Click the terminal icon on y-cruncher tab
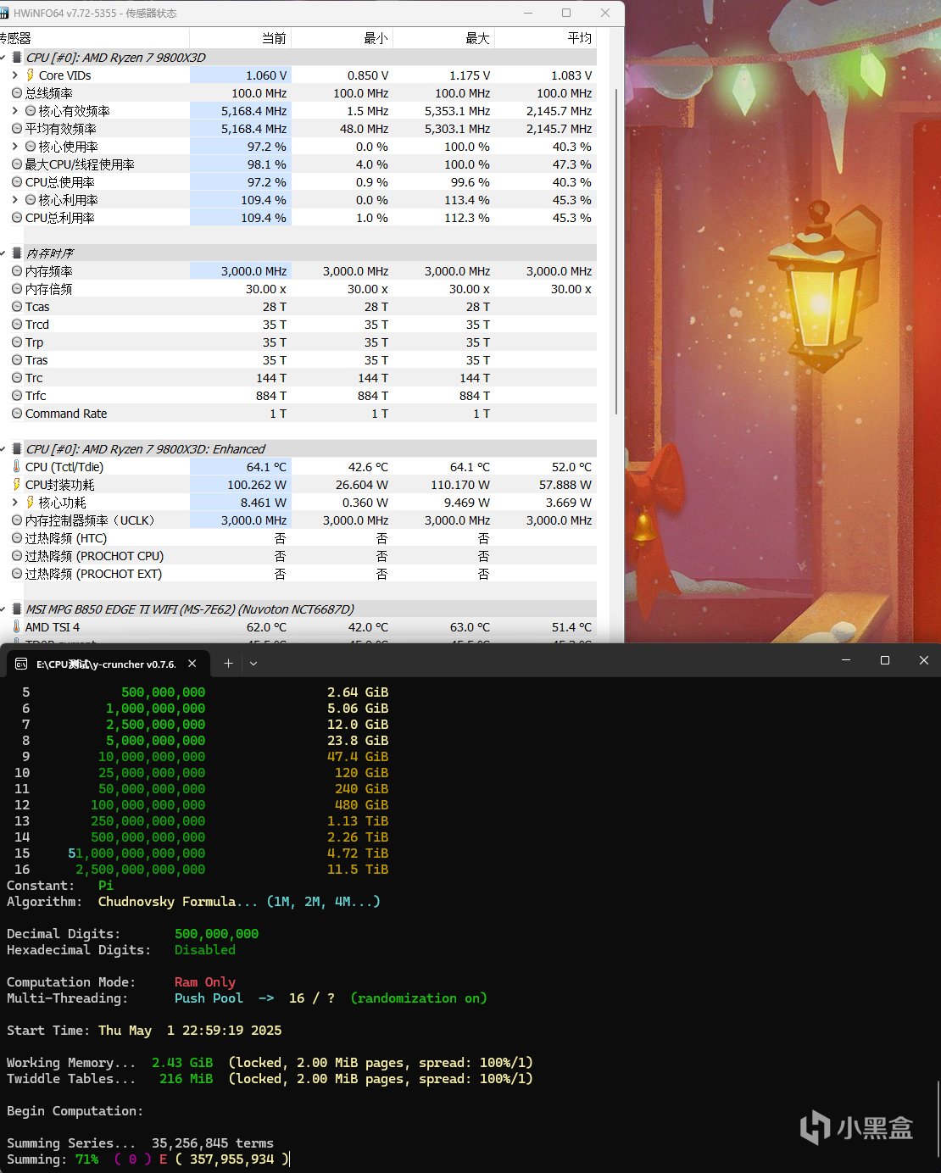This screenshot has height=1173, width=941. (22, 664)
